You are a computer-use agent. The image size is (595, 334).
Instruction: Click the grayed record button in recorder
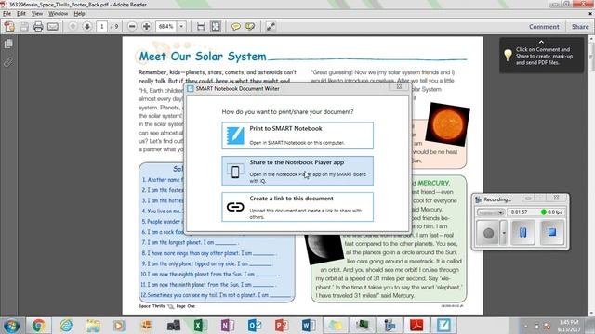(x=488, y=233)
